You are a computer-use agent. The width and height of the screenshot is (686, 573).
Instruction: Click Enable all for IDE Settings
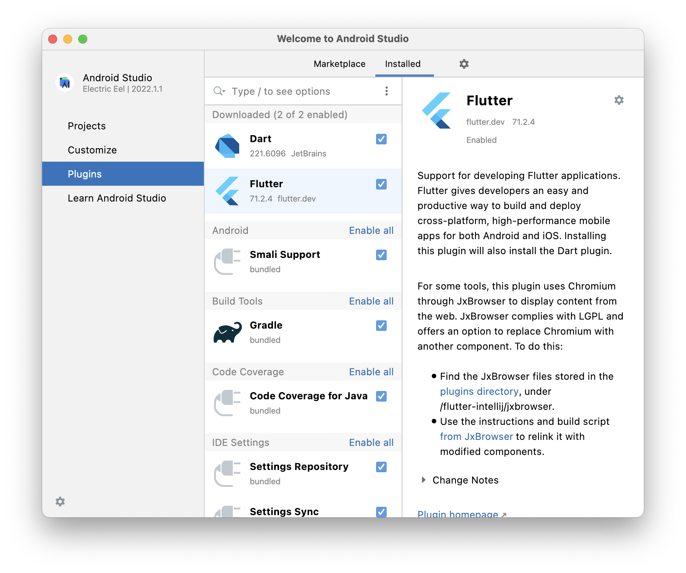371,443
